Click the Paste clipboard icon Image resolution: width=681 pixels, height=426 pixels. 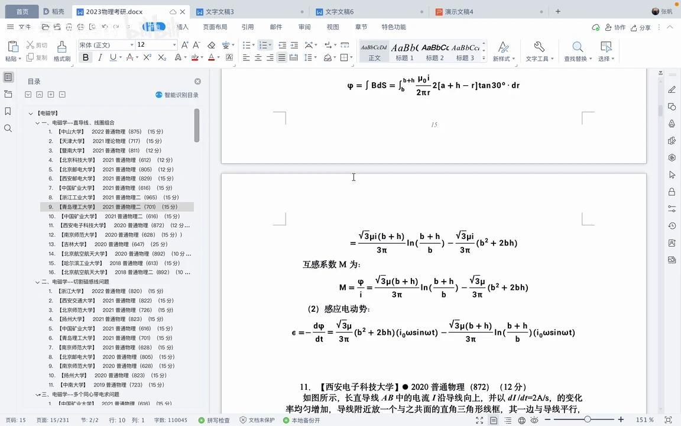click(x=13, y=46)
